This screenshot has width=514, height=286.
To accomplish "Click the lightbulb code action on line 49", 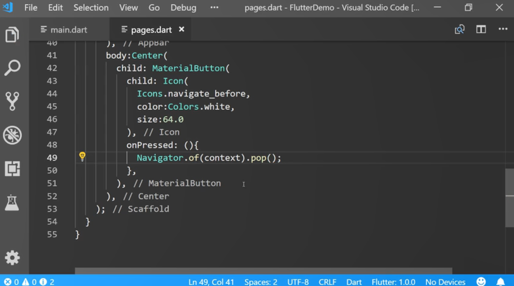I will pyautogui.click(x=82, y=157).
